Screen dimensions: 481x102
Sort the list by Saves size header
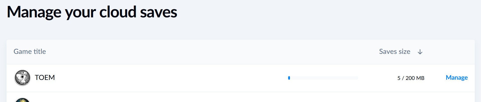(x=395, y=52)
